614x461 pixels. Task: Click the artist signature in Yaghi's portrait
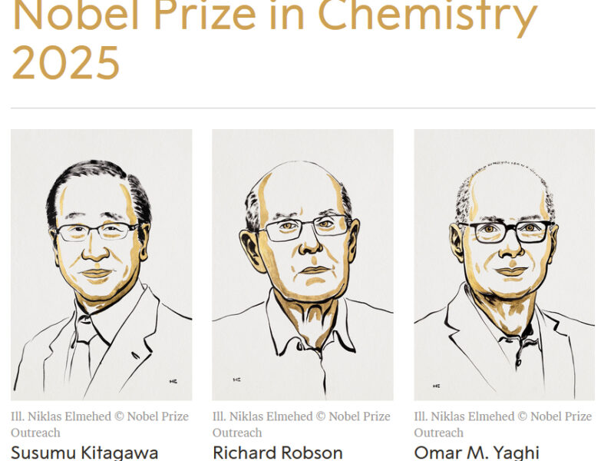coord(436,386)
